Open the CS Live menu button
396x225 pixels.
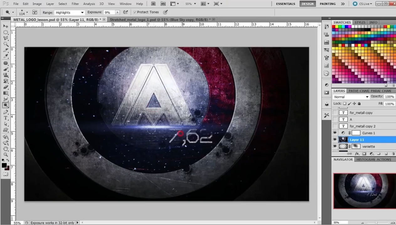click(x=362, y=4)
